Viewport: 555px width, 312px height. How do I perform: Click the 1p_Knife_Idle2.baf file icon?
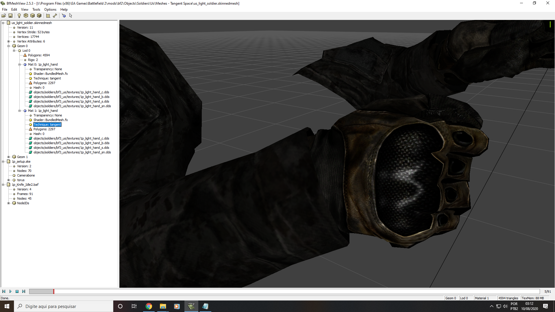pos(9,185)
